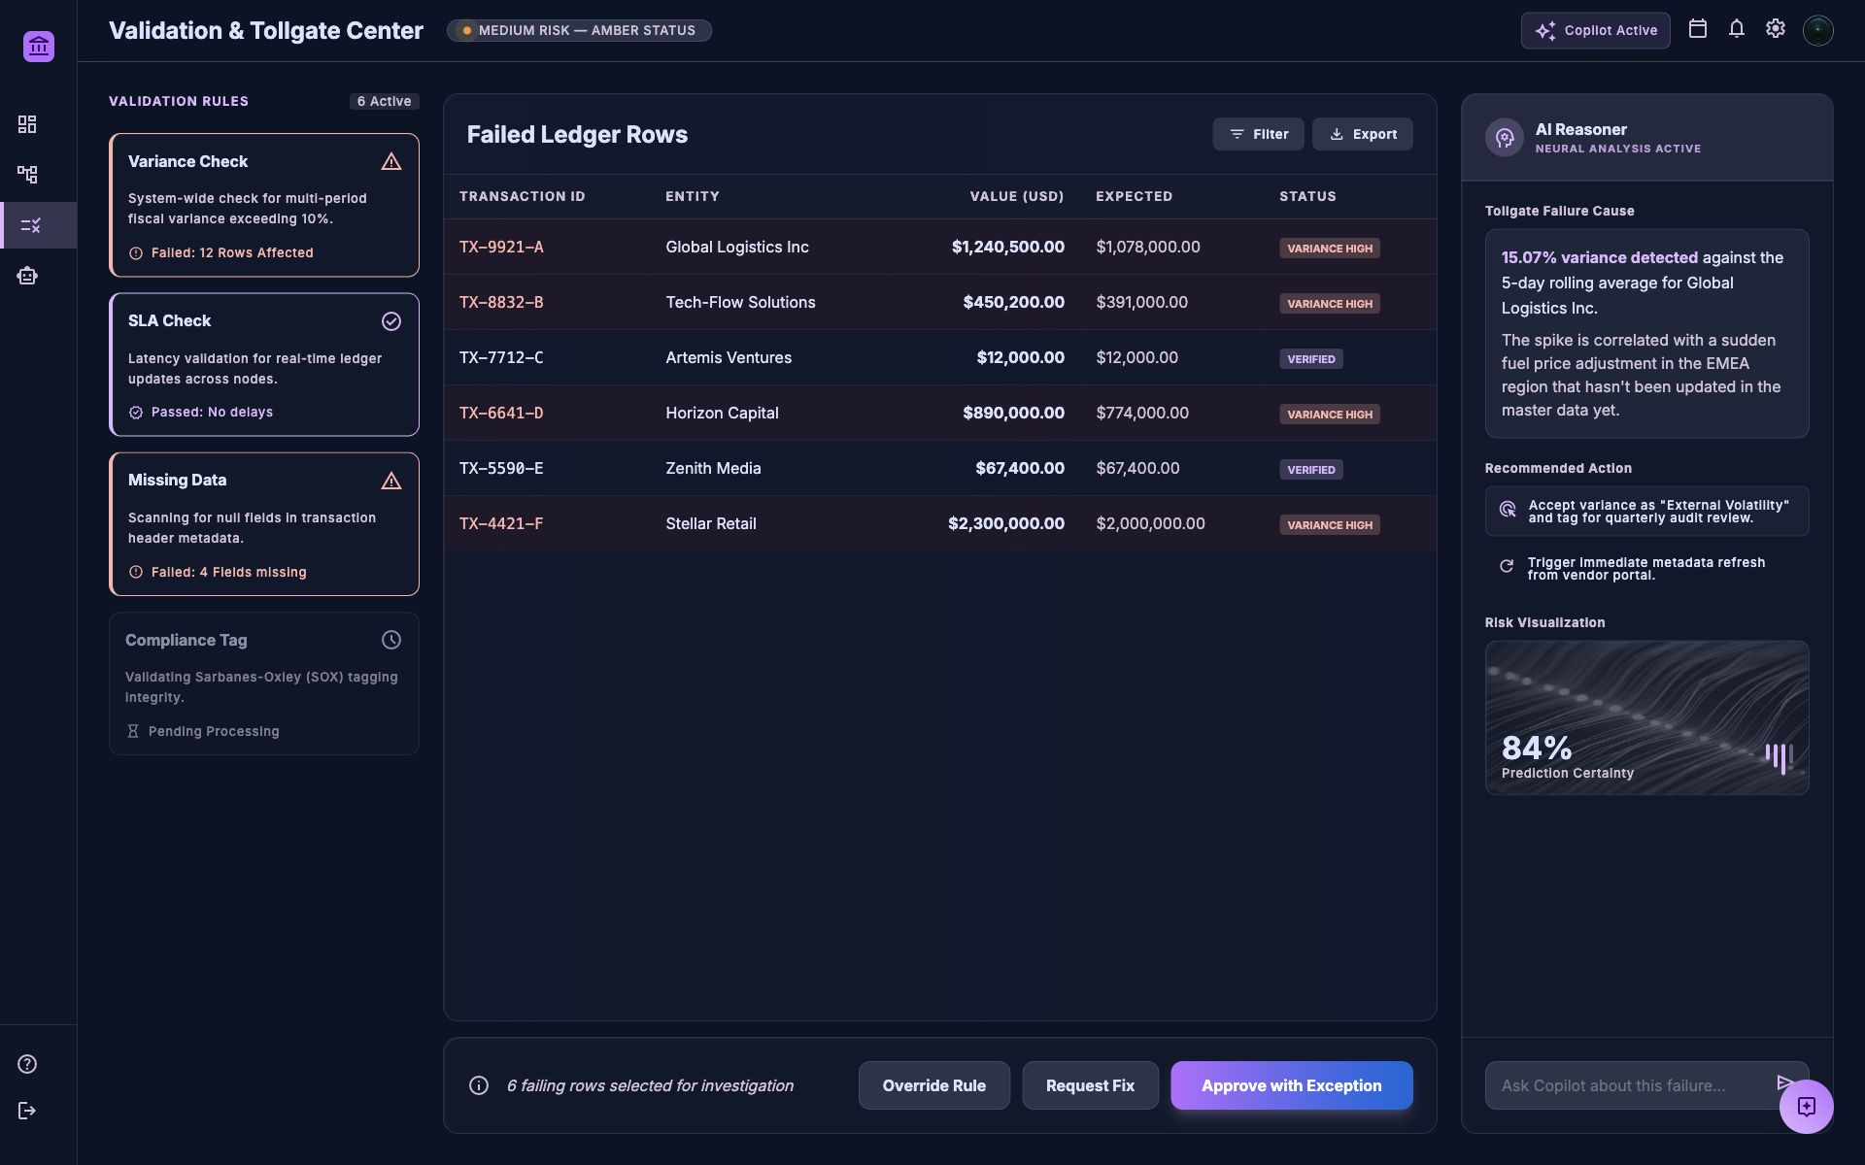
Task: Click the Risk Visualization thumbnail
Action: tap(1646, 717)
